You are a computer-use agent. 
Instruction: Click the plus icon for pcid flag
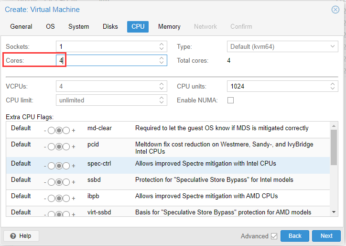point(74,147)
